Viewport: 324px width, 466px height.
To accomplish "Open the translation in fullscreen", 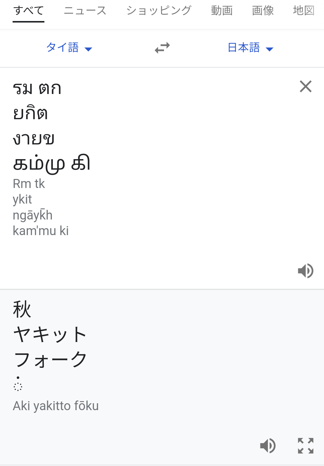I will point(305,445).
